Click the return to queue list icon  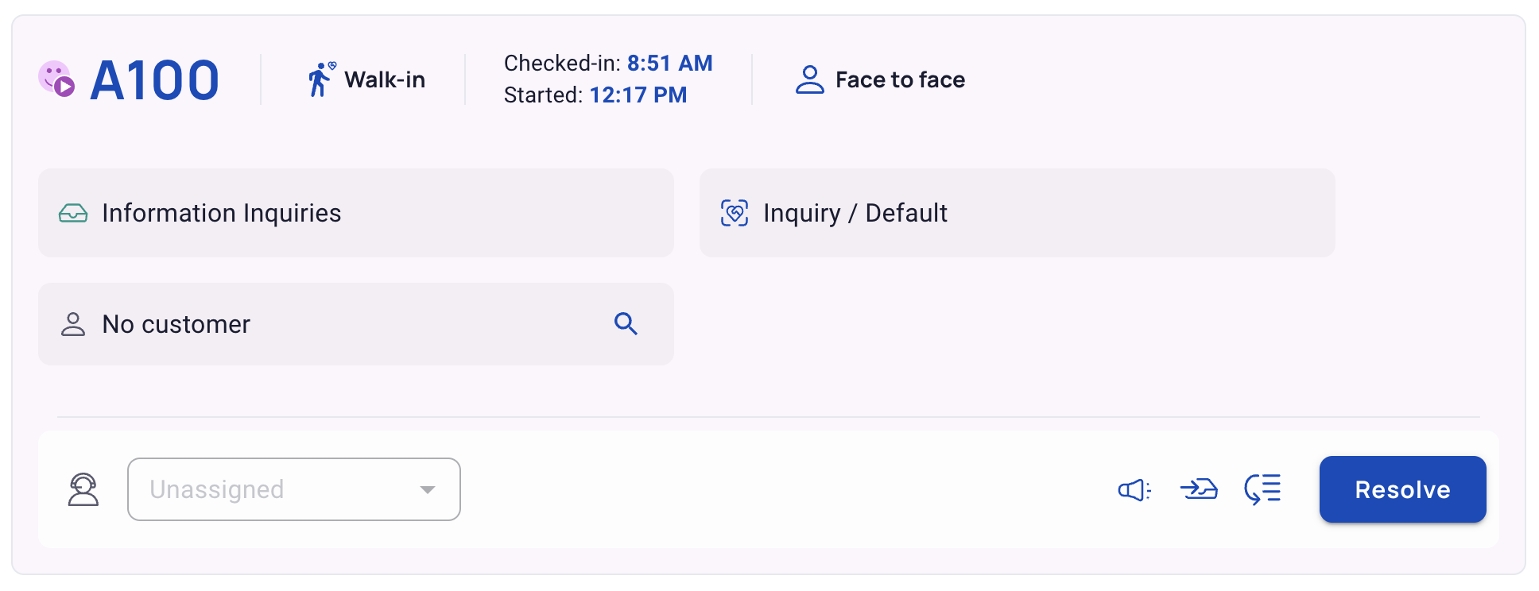coord(1262,489)
